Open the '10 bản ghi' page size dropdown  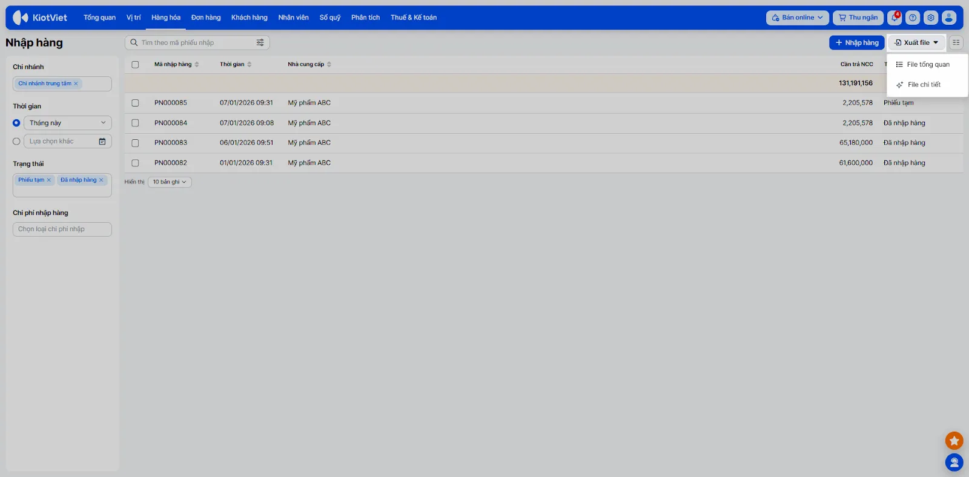point(170,182)
